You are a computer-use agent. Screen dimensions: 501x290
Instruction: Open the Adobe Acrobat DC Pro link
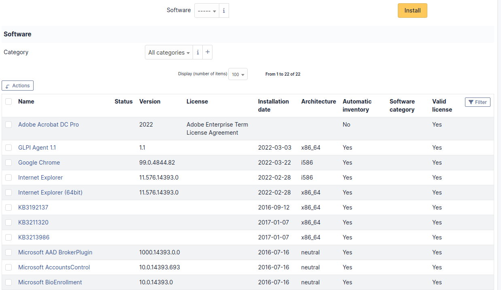(x=49, y=125)
